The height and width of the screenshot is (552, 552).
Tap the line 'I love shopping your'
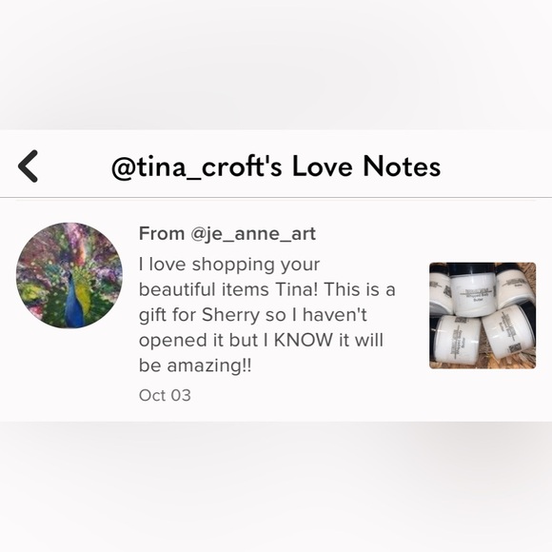pos(229,266)
